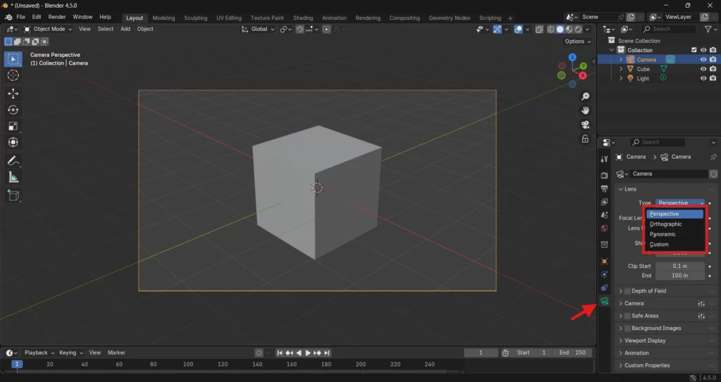Screen dimensions: 721x382
Task: Select the Scale tool
Action: 13,126
